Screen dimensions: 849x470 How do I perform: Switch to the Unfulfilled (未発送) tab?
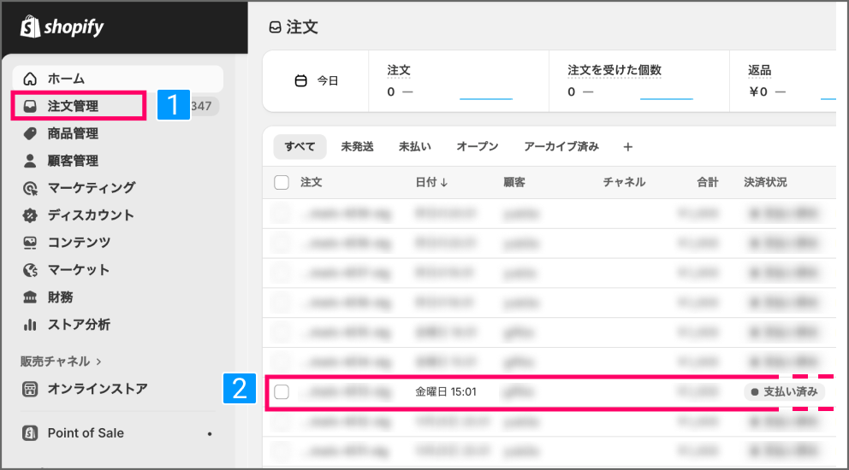pos(357,147)
